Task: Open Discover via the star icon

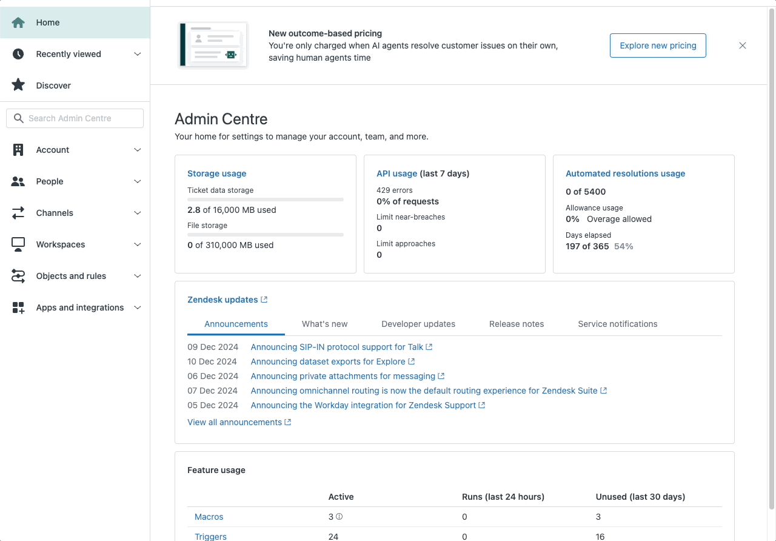Action: pyautogui.click(x=18, y=86)
